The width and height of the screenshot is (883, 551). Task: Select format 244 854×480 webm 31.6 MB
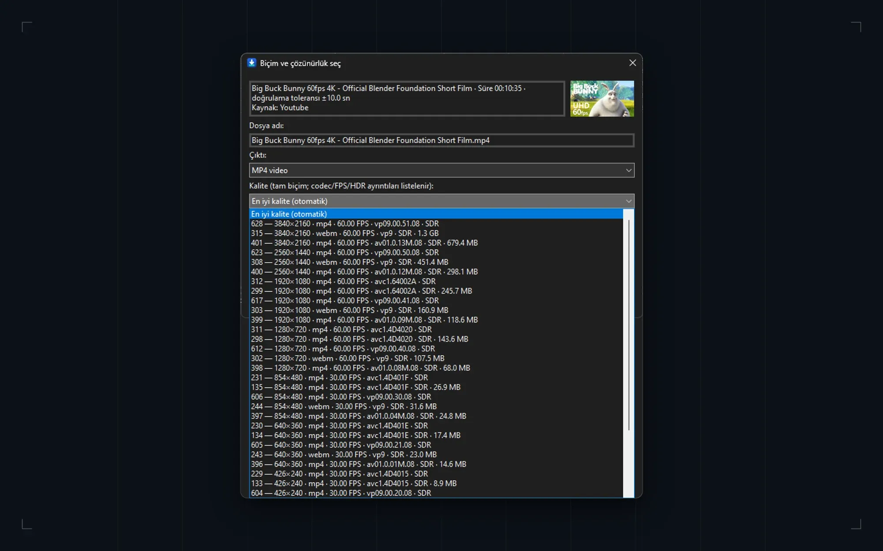pos(436,406)
